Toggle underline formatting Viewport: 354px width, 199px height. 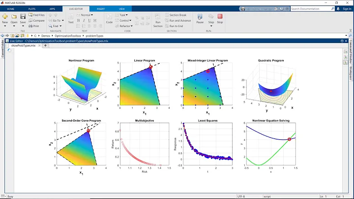(89, 21)
